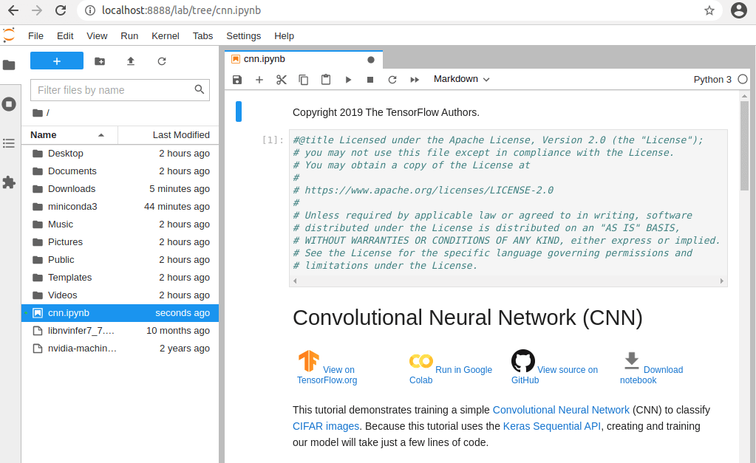View site information icon in address bar

point(90,10)
